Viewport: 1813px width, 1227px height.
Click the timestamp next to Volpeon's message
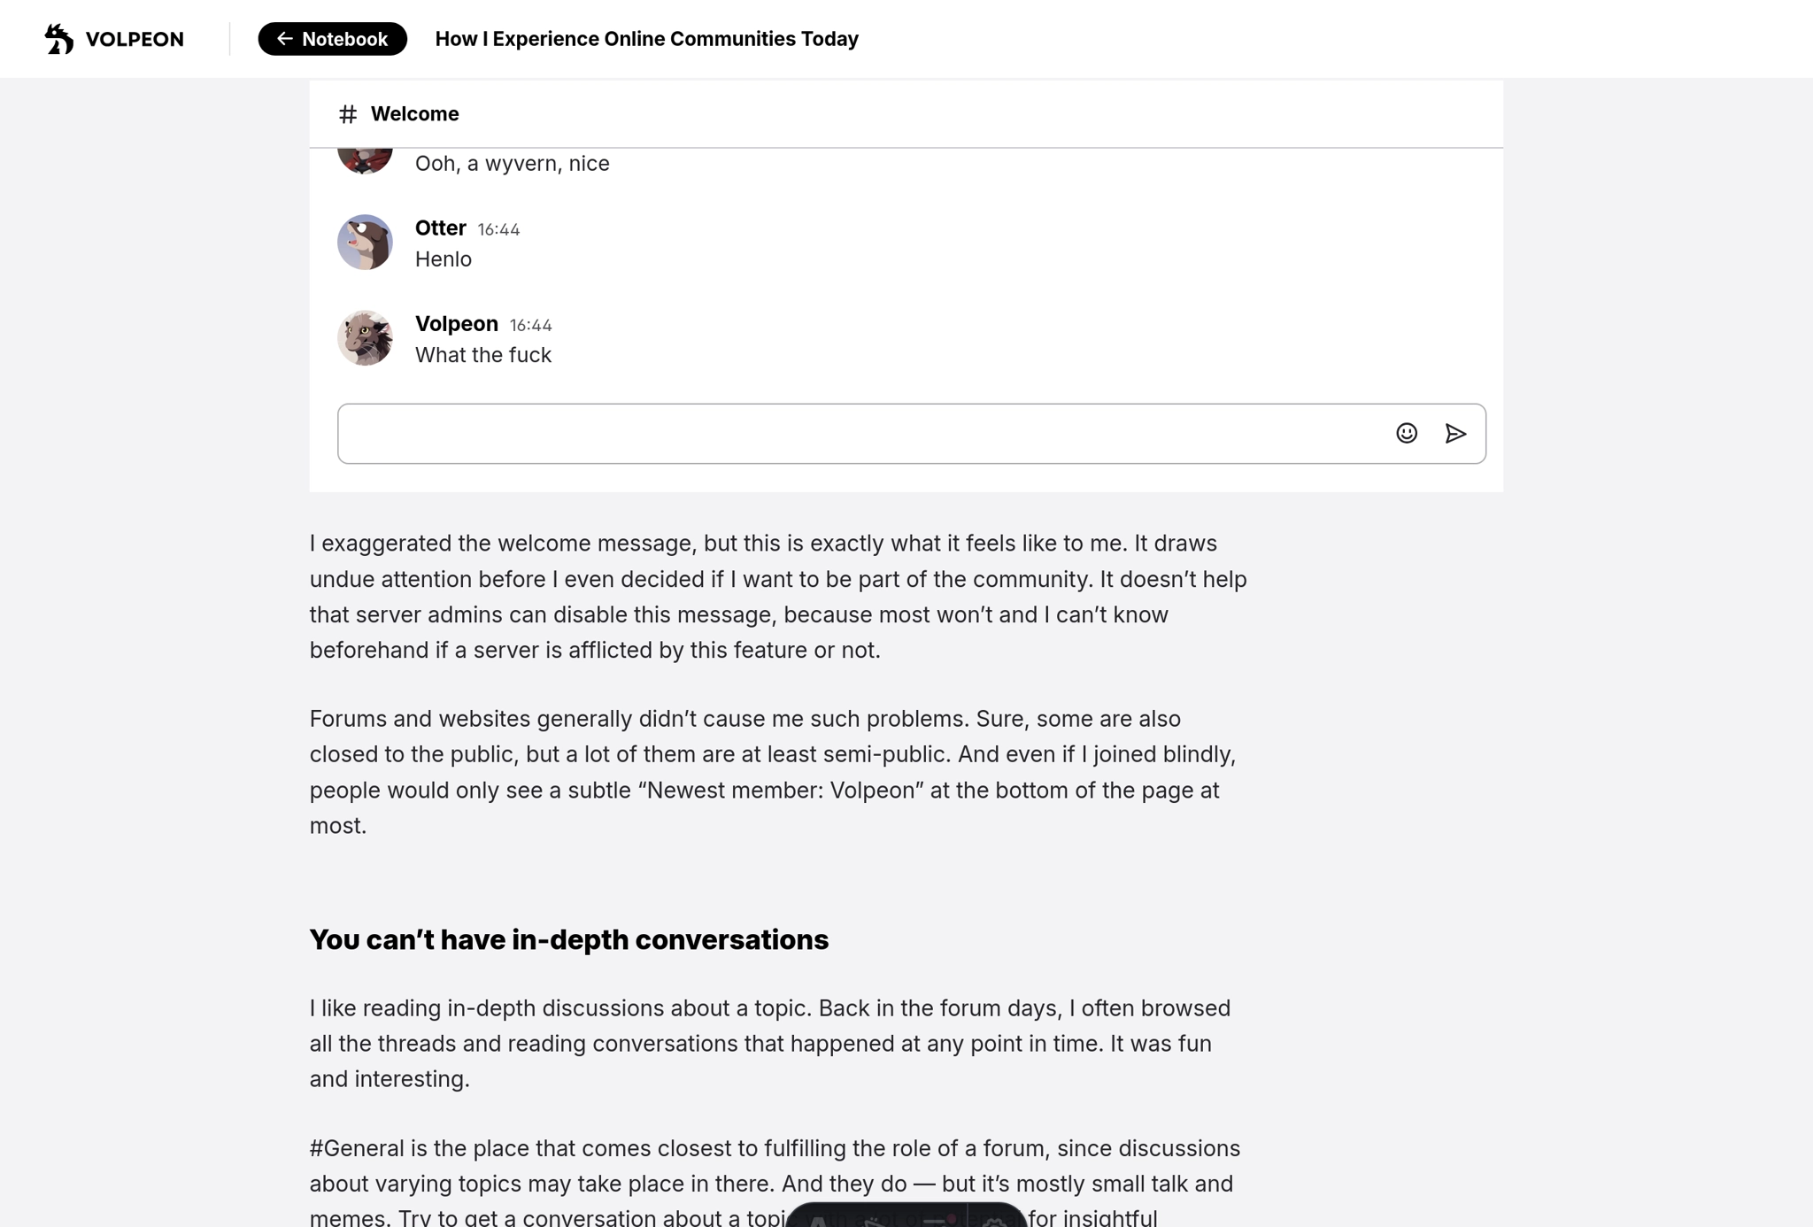(530, 325)
